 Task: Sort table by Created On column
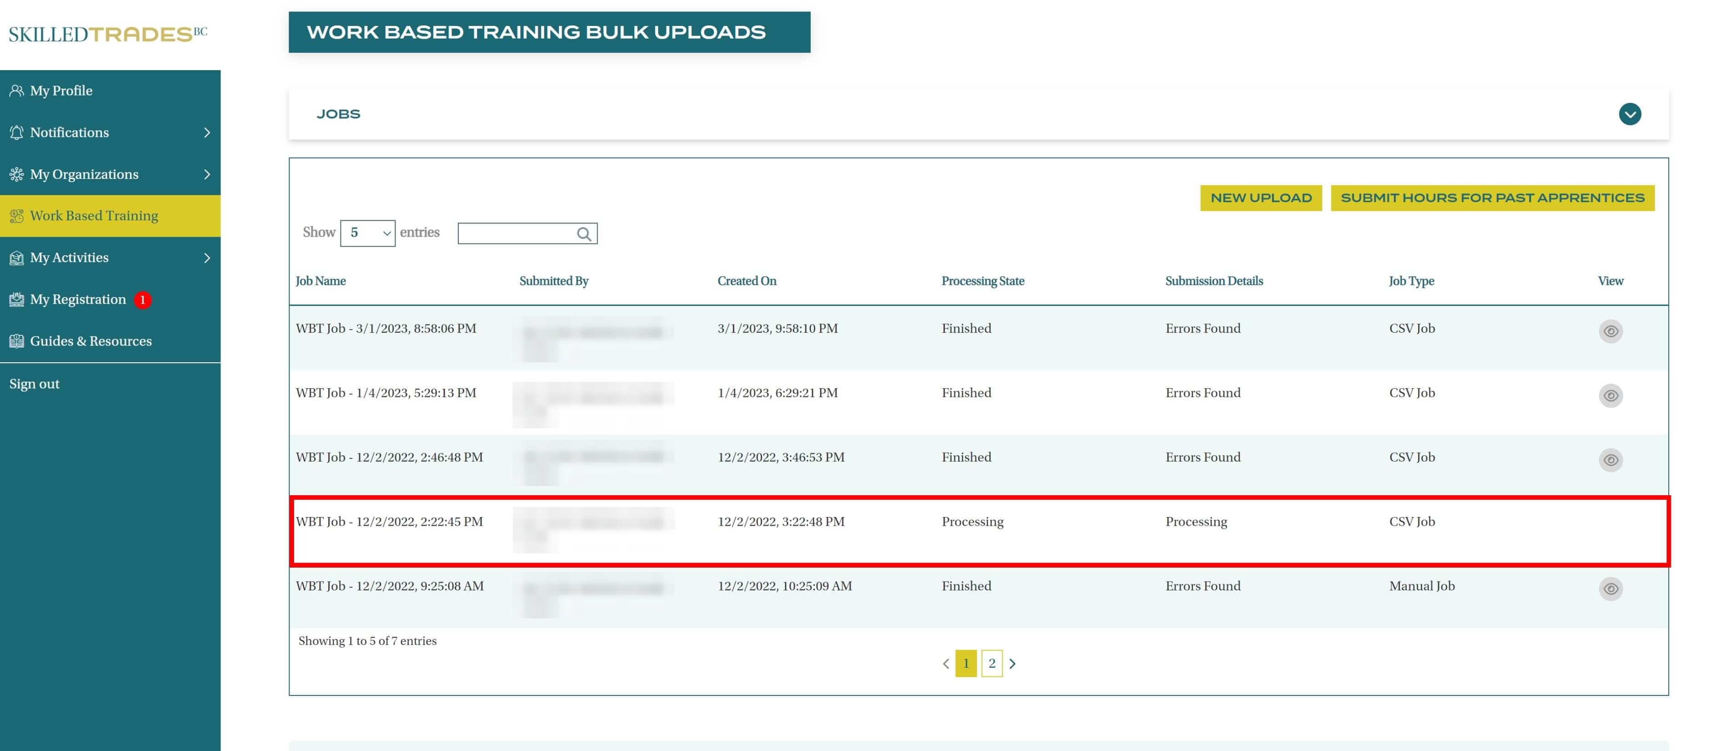(747, 281)
